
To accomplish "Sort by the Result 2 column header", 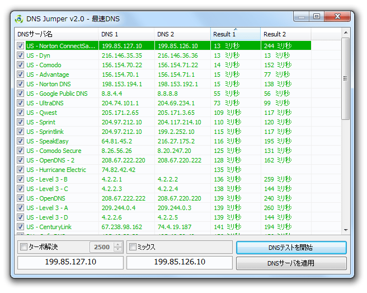I will [286, 34].
